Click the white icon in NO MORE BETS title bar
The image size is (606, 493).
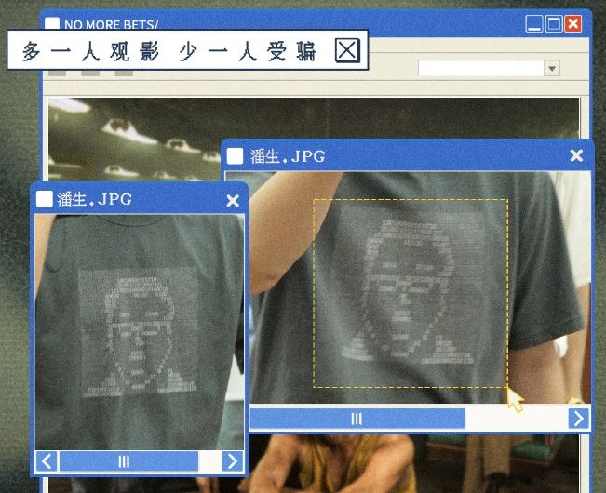pyautogui.click(x=52, y=23)
